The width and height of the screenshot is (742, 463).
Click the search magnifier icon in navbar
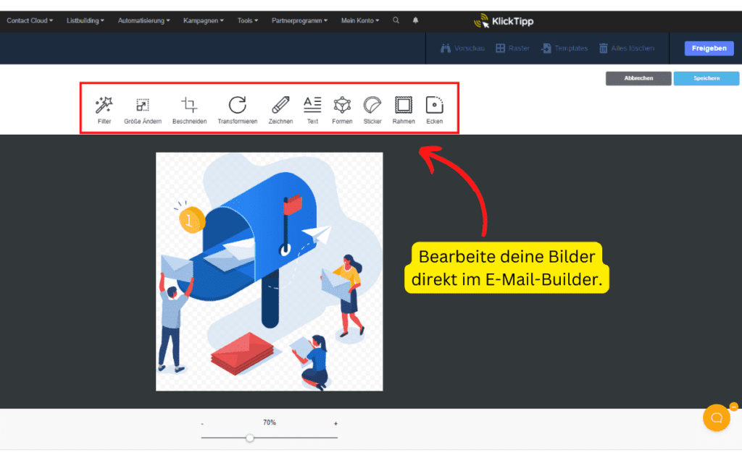(396, 20)
